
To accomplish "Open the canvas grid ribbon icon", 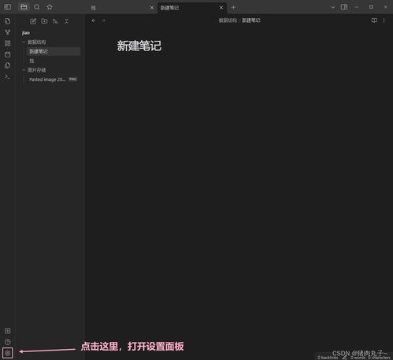I will point(8,43).
